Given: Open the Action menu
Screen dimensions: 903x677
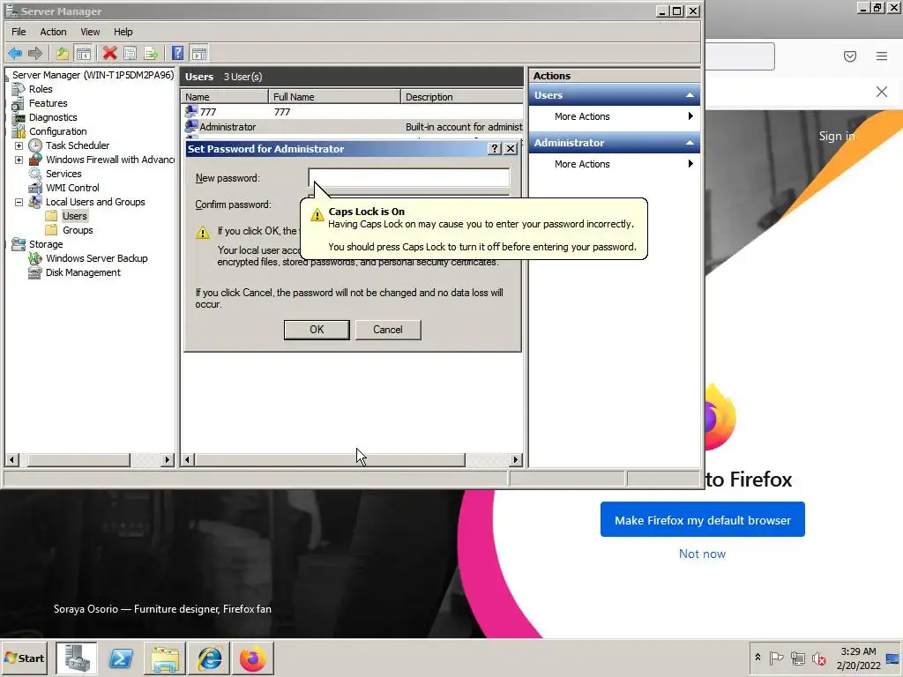Looking at the screenshot, I should [x=53, y=32].
